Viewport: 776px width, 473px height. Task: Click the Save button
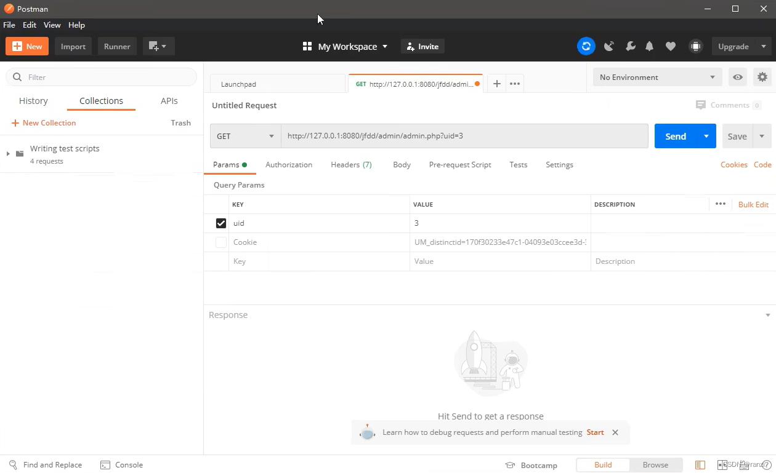tap(737, 136)
